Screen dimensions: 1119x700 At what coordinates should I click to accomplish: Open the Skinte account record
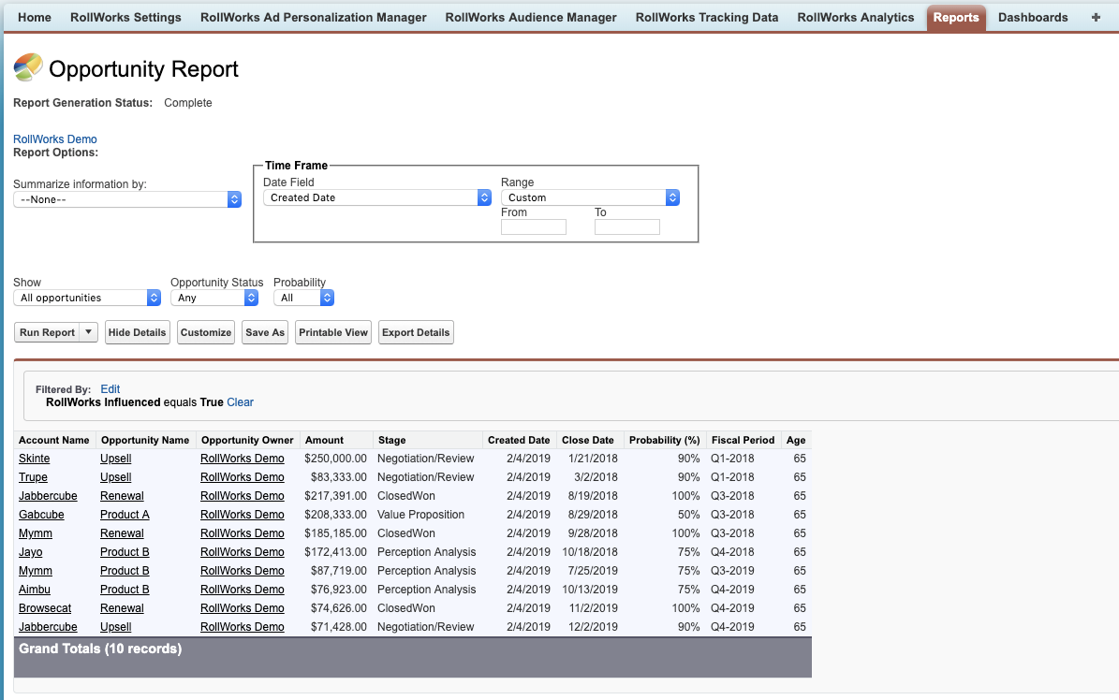(x=34, y=458)
